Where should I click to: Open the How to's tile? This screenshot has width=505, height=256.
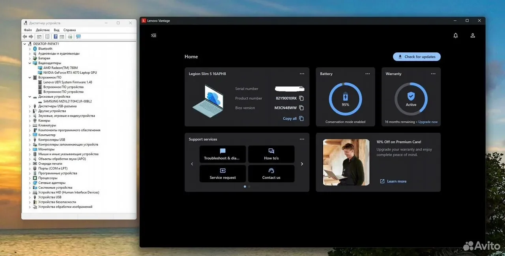point(271,154)
